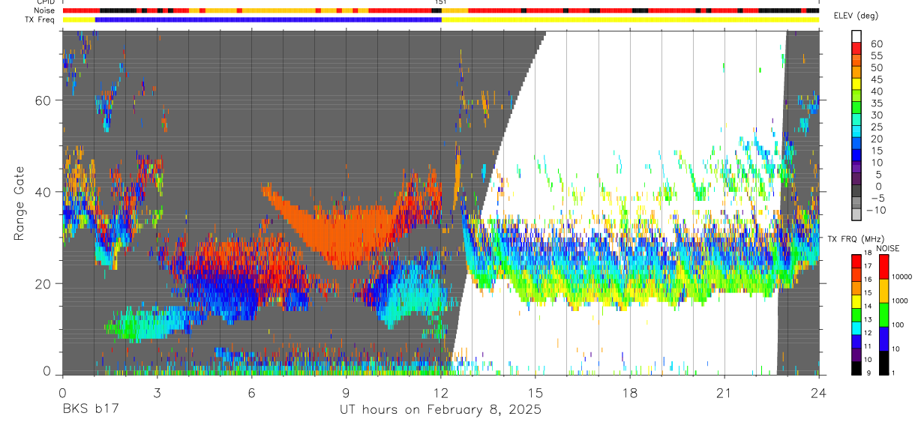Click the 'Range Gate' vertical axis label

20,204
